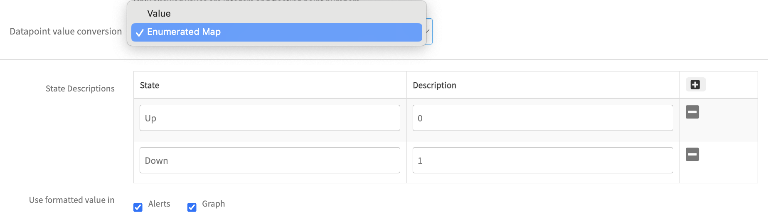Toggle the Alerts checkbox
This screenshot has width=768, height=222.
(x=138, y=207)
